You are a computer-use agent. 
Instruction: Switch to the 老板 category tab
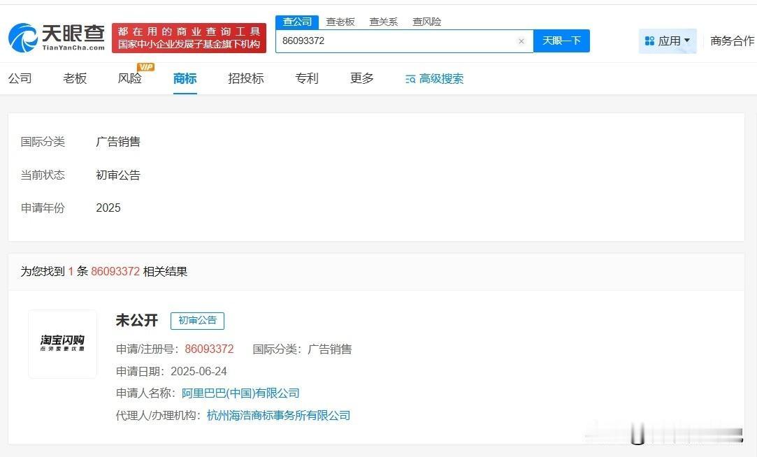point(75,78)
